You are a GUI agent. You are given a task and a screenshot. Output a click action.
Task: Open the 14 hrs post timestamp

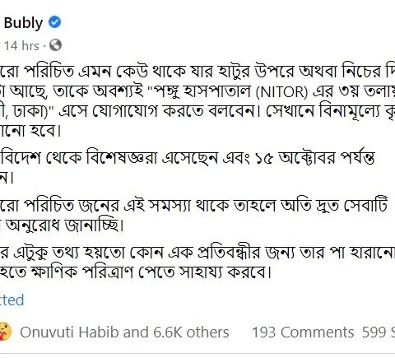[x=21, y=45]
